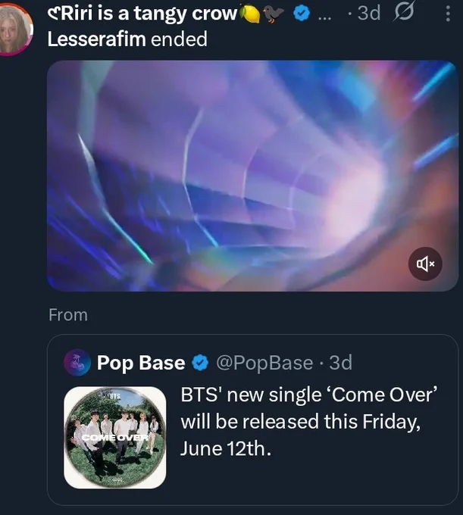Image resolution: width=463 pixels, height=515 pixels.
Task: Tap the 3d timestamp on Pop Base post
Action: tap(341, 363)
